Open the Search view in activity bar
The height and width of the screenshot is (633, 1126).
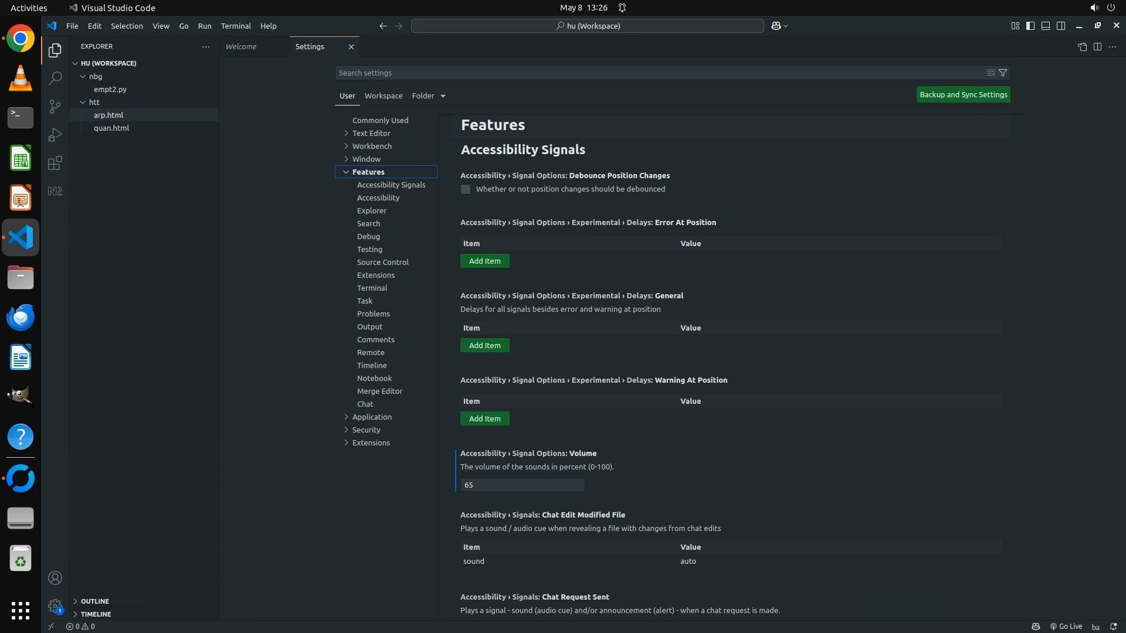55,78
